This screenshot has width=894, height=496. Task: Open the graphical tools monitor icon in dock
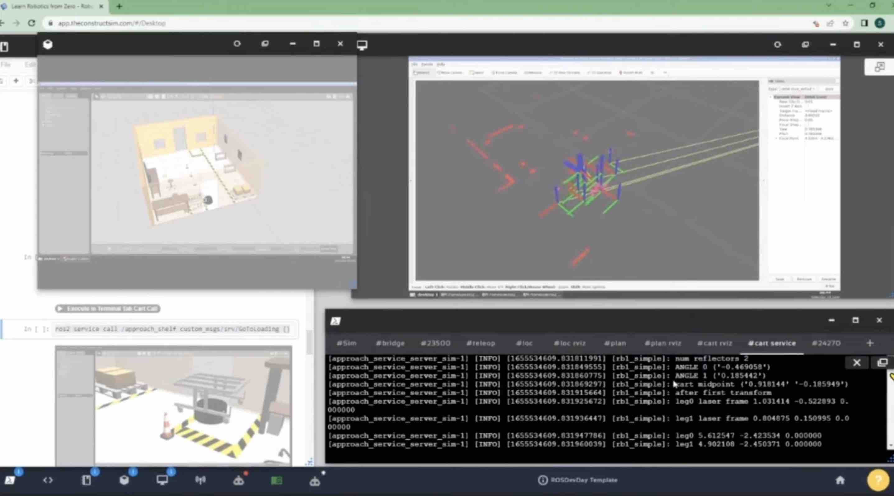(x=162, y=480)
